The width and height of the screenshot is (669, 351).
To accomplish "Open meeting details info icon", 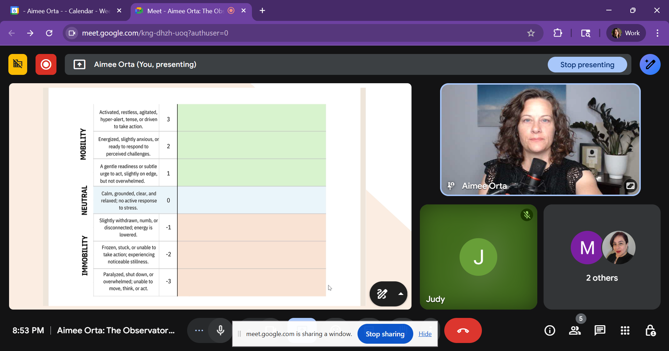I will 550,330.
